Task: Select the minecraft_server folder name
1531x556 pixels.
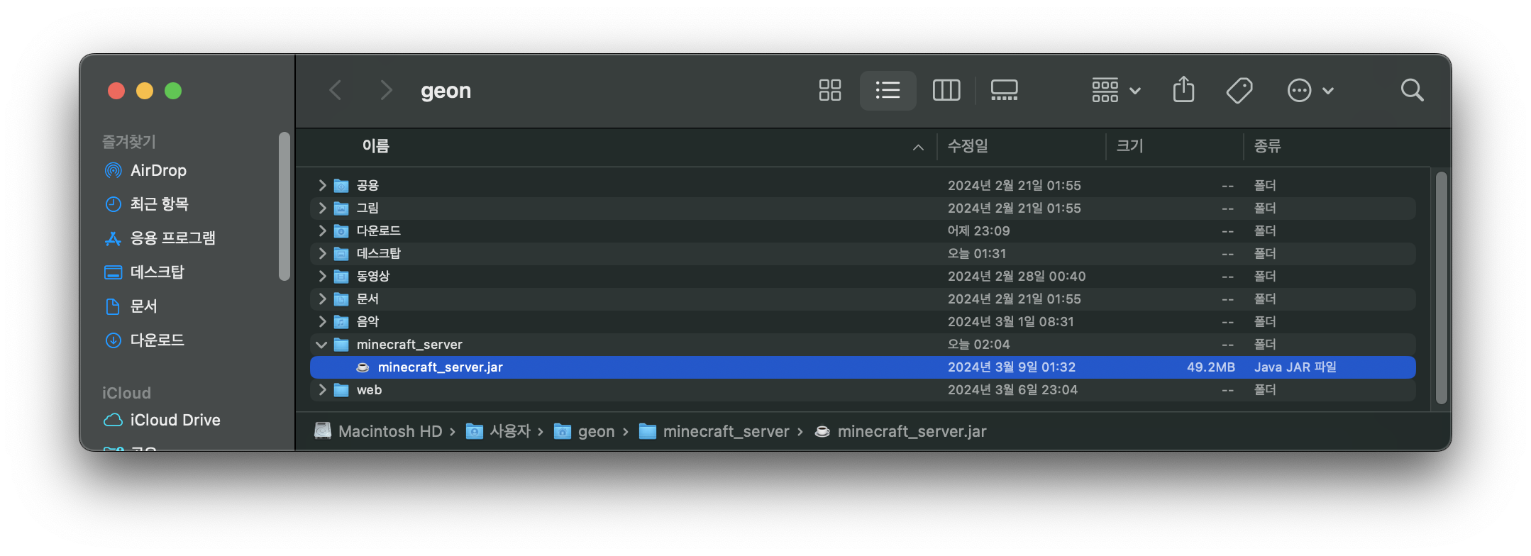Action: pyautogui.click(x=409, y=345)
